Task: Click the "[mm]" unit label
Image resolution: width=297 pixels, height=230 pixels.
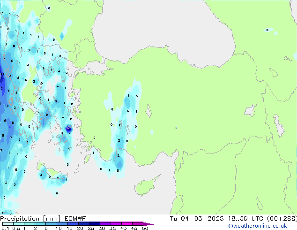Action: (52, 219)
